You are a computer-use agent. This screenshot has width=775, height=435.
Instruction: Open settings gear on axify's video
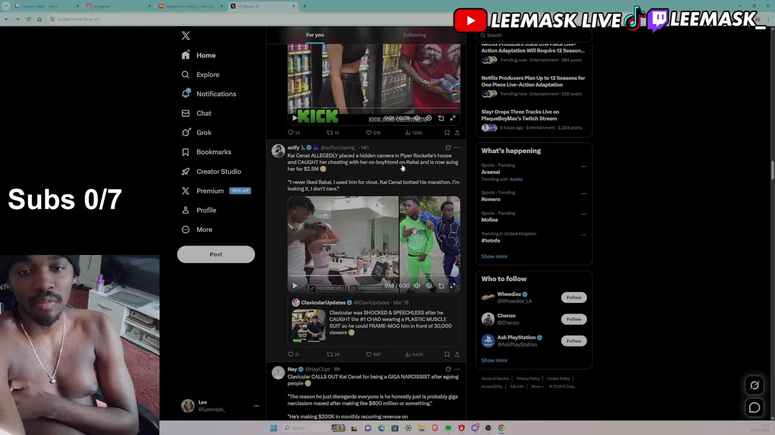point(429,286)
